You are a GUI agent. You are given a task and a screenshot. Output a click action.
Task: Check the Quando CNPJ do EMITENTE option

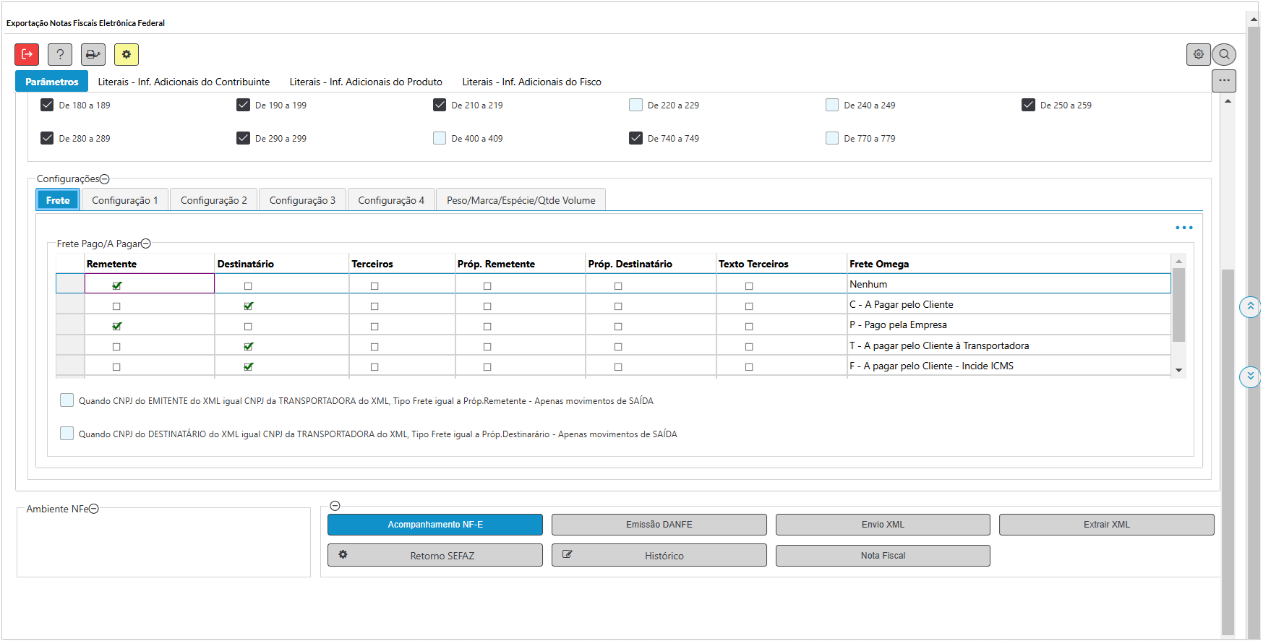pyautogui.click(x=67, y=400)
